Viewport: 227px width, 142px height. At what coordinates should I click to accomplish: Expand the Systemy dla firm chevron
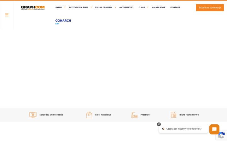click(x=91, y=7)
